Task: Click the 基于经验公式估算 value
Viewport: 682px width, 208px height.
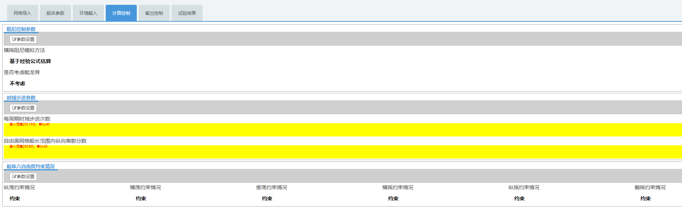Action: [x=30, y=61]
